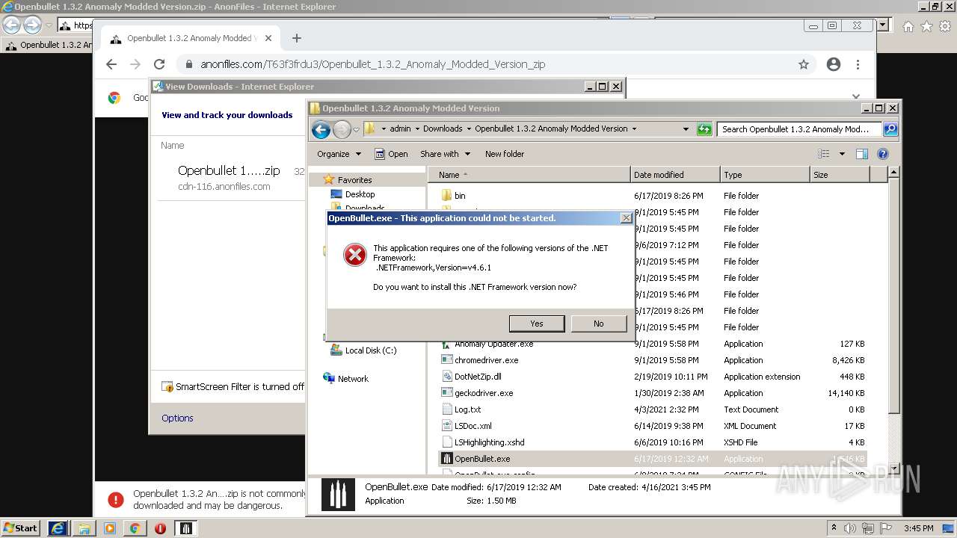Create a New folder from the toolbar
The width and height of the screenshot is (957, 538).
click(505, 154)
